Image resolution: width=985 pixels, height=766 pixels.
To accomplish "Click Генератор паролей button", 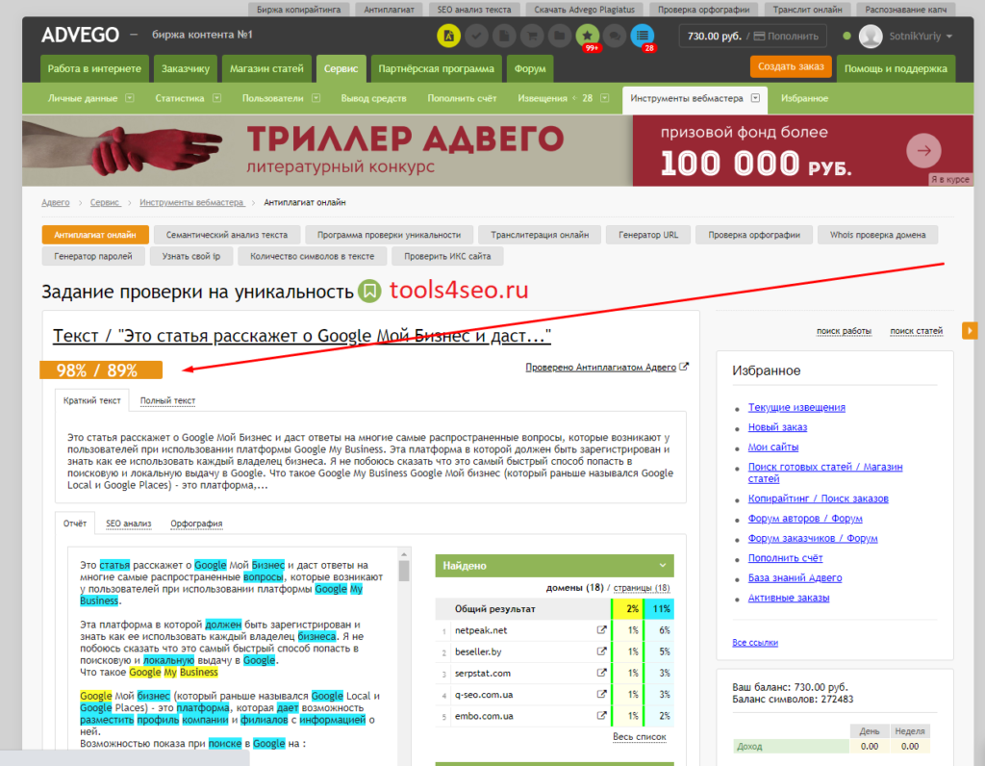I will [x=93, y=256].
